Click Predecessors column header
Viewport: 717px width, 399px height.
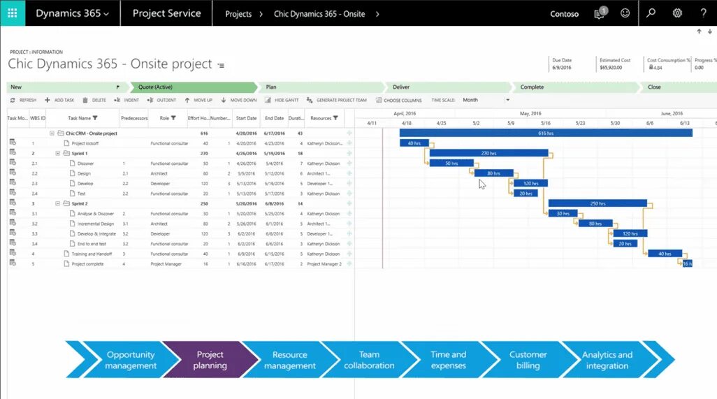[x=134, y=118]
